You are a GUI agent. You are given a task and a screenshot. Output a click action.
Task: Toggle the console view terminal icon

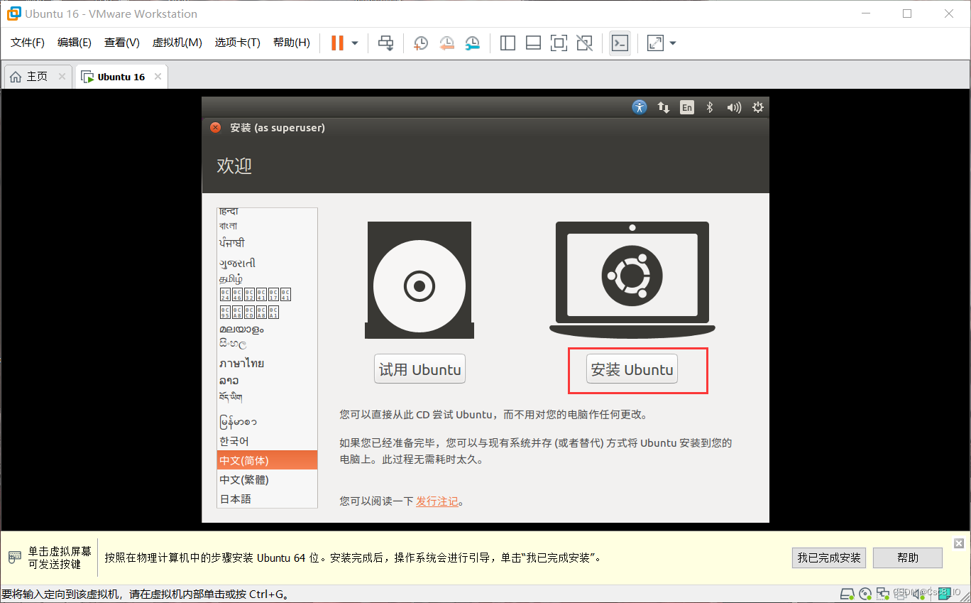620,43
